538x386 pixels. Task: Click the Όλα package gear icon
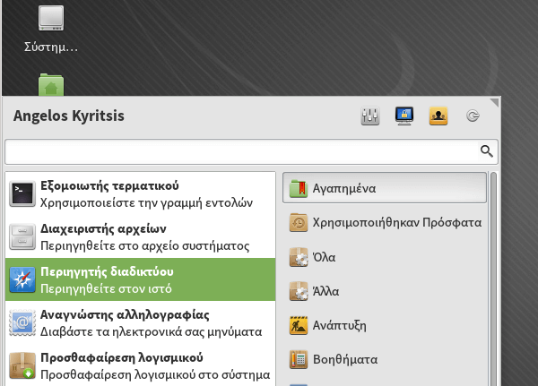pos(299,257)
